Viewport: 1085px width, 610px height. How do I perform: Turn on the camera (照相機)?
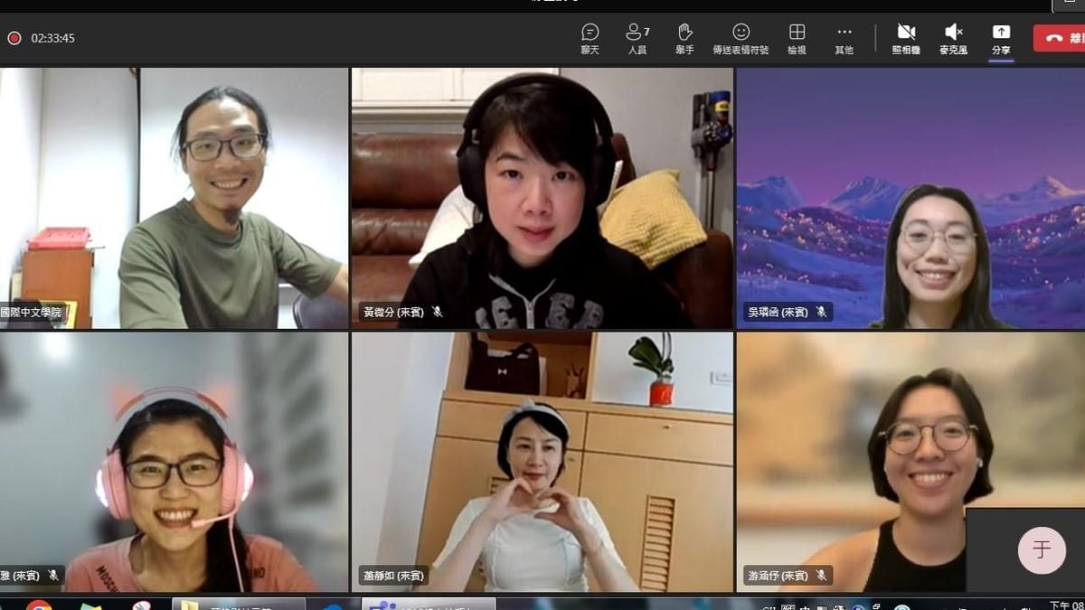click(x=906, y=39)
